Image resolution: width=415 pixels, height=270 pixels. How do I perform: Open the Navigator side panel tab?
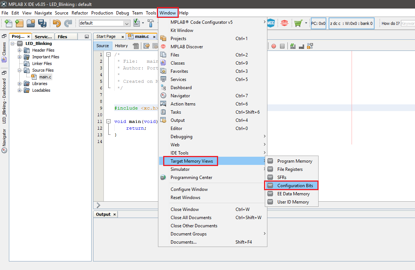(x=4, y=141)
